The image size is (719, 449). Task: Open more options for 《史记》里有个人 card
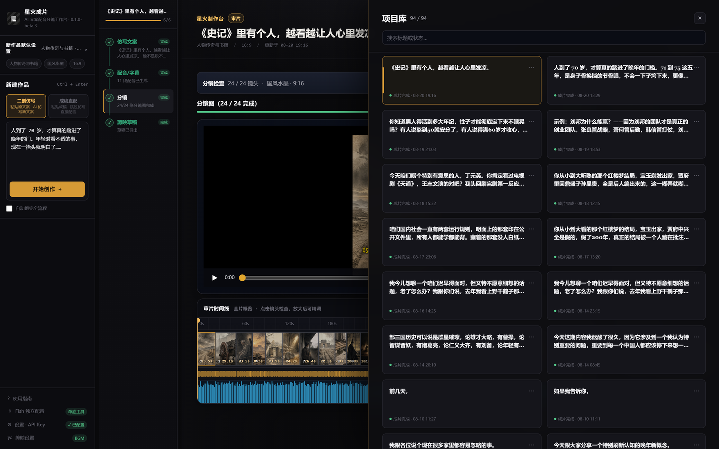(x=532, y=67)
